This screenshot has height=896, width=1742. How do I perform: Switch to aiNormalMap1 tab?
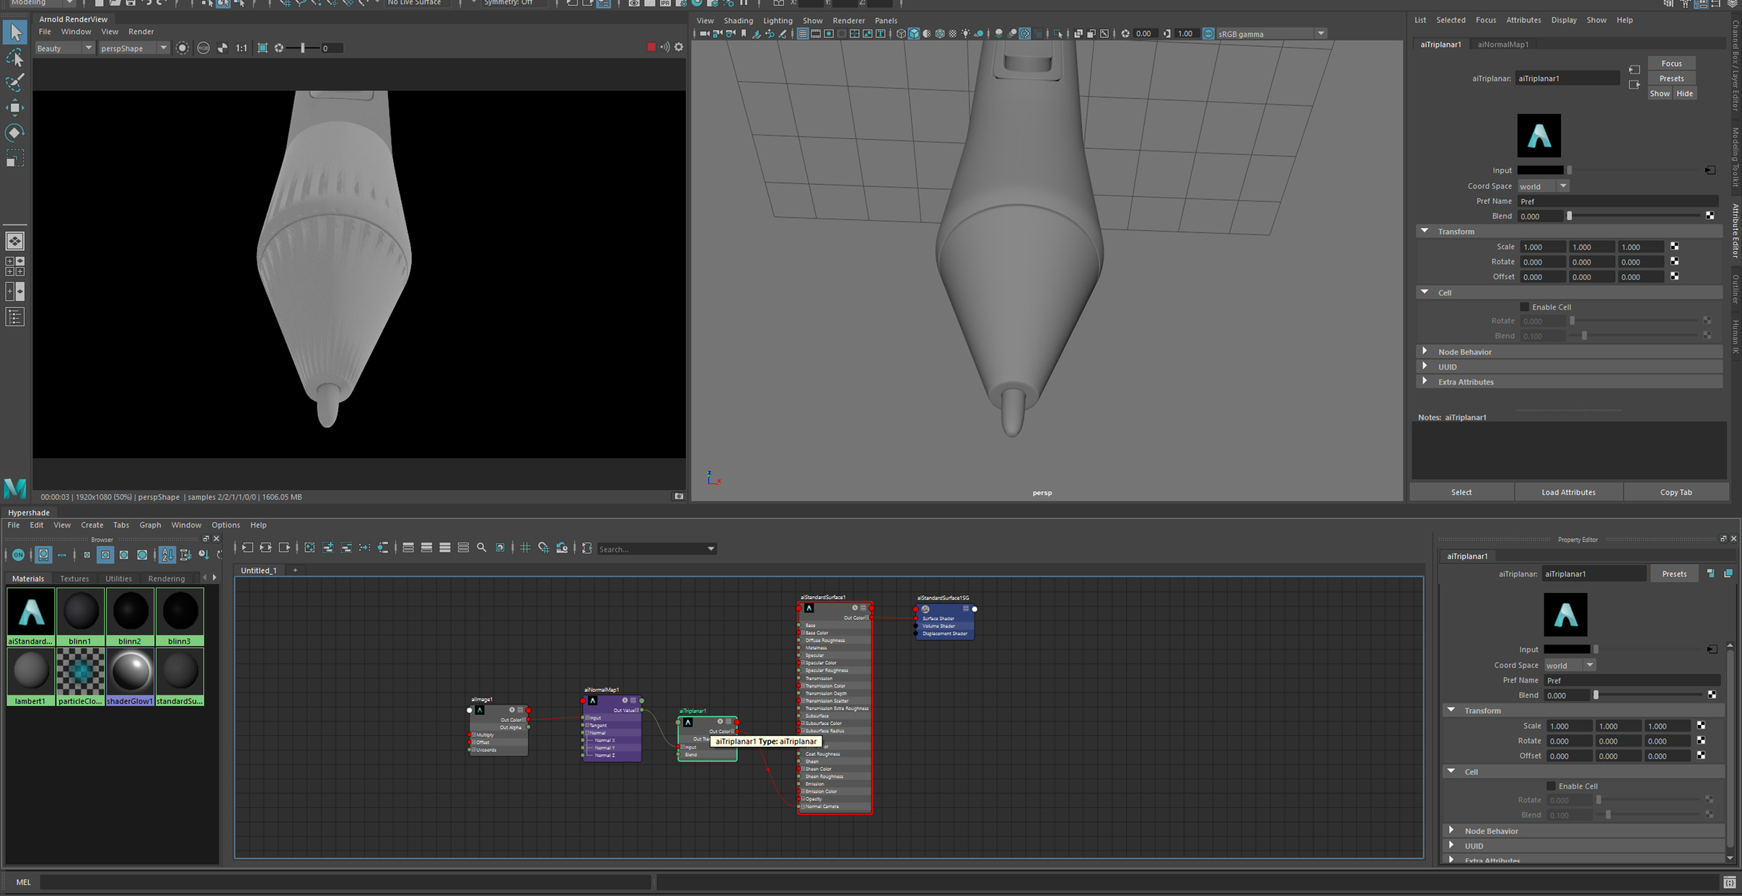(1503, 45)
